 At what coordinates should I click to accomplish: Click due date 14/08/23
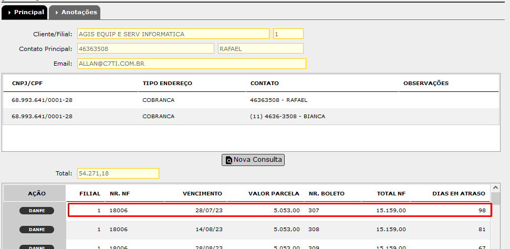209,230
